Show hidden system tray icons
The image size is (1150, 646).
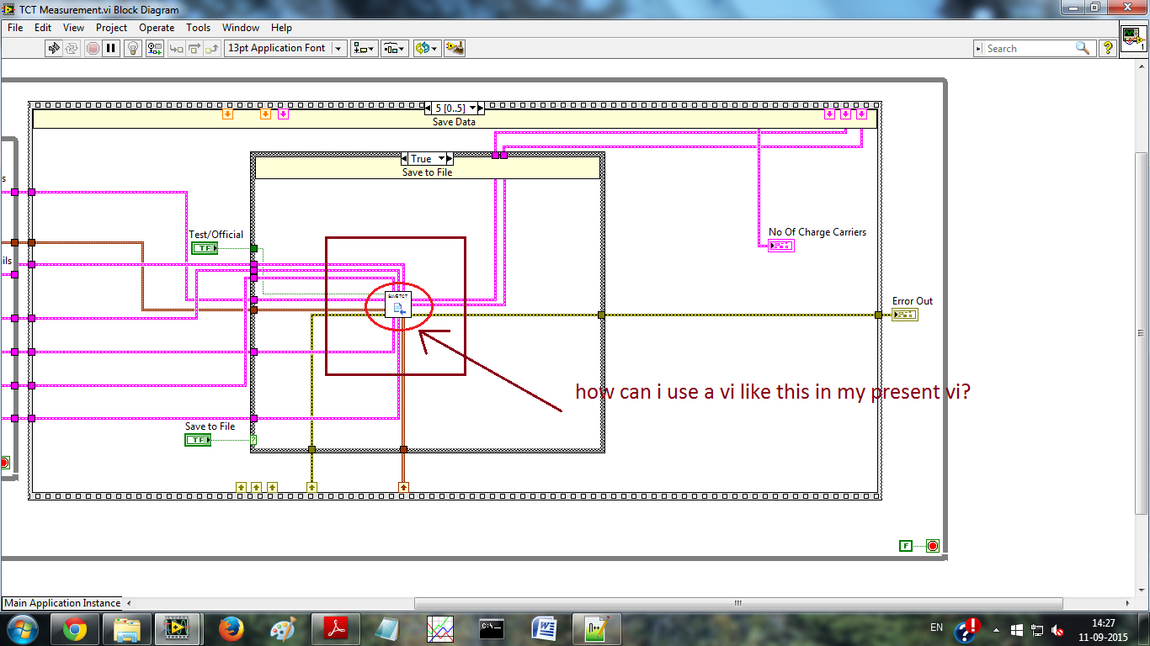[995, 629]
